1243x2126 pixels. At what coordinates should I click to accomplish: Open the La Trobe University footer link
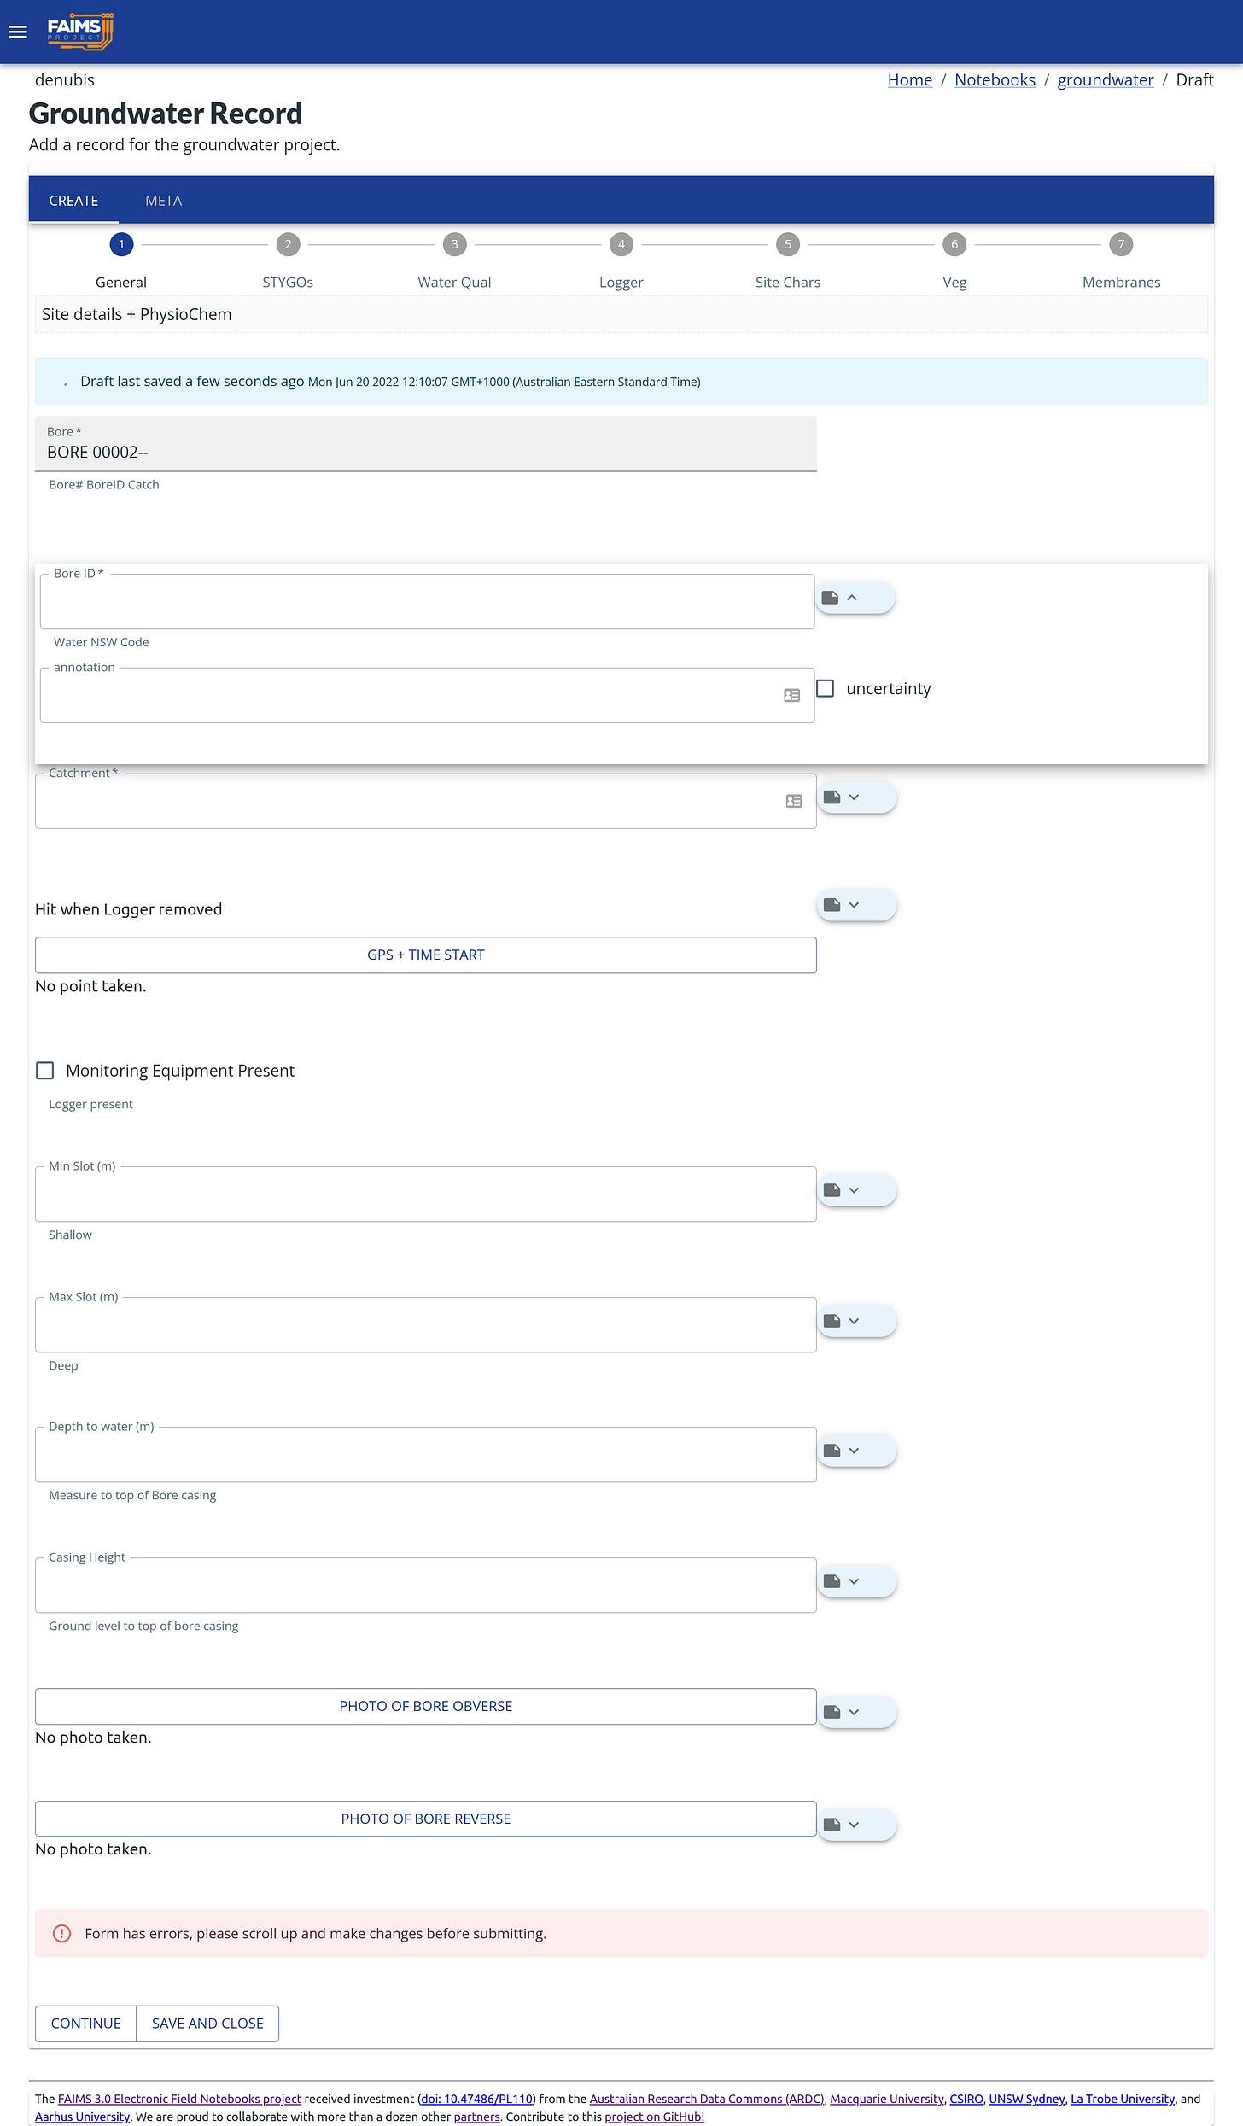pos(1123,2099)
